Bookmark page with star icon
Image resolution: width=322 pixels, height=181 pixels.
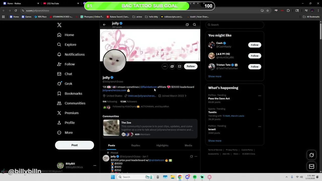(268, 11)
